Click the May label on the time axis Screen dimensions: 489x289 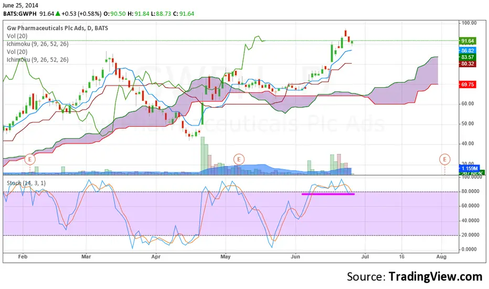coord(226,256)
